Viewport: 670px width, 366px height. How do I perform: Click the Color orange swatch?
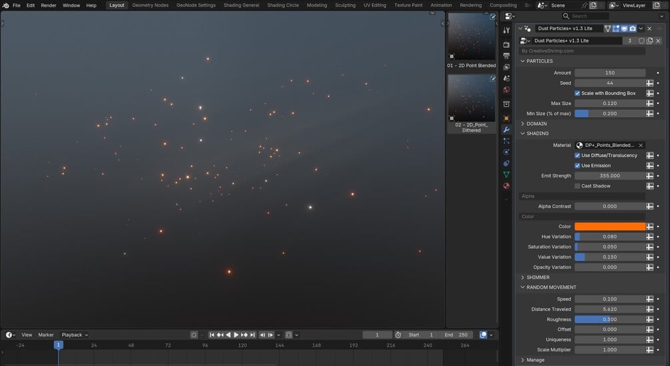click(610, 226)
